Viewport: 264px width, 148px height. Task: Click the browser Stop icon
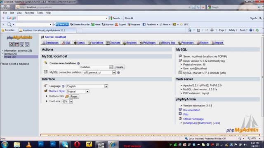[x=203, y=7]
